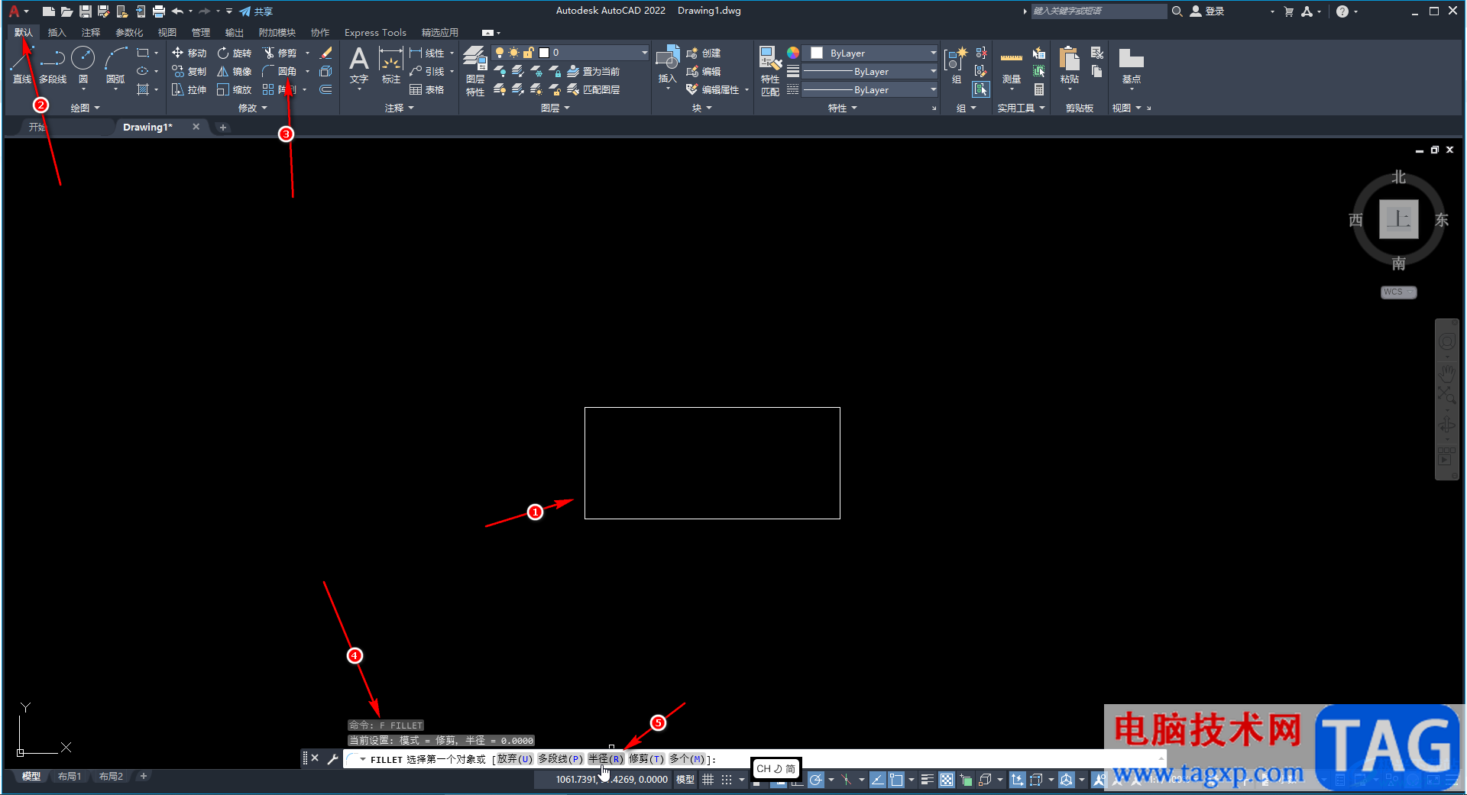
Task: Open the 插入 ribbon tab
Action: pos(57,32)
